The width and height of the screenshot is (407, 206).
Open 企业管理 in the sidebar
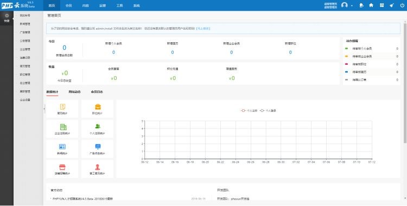pyautogui.click(x=25, y=49)
